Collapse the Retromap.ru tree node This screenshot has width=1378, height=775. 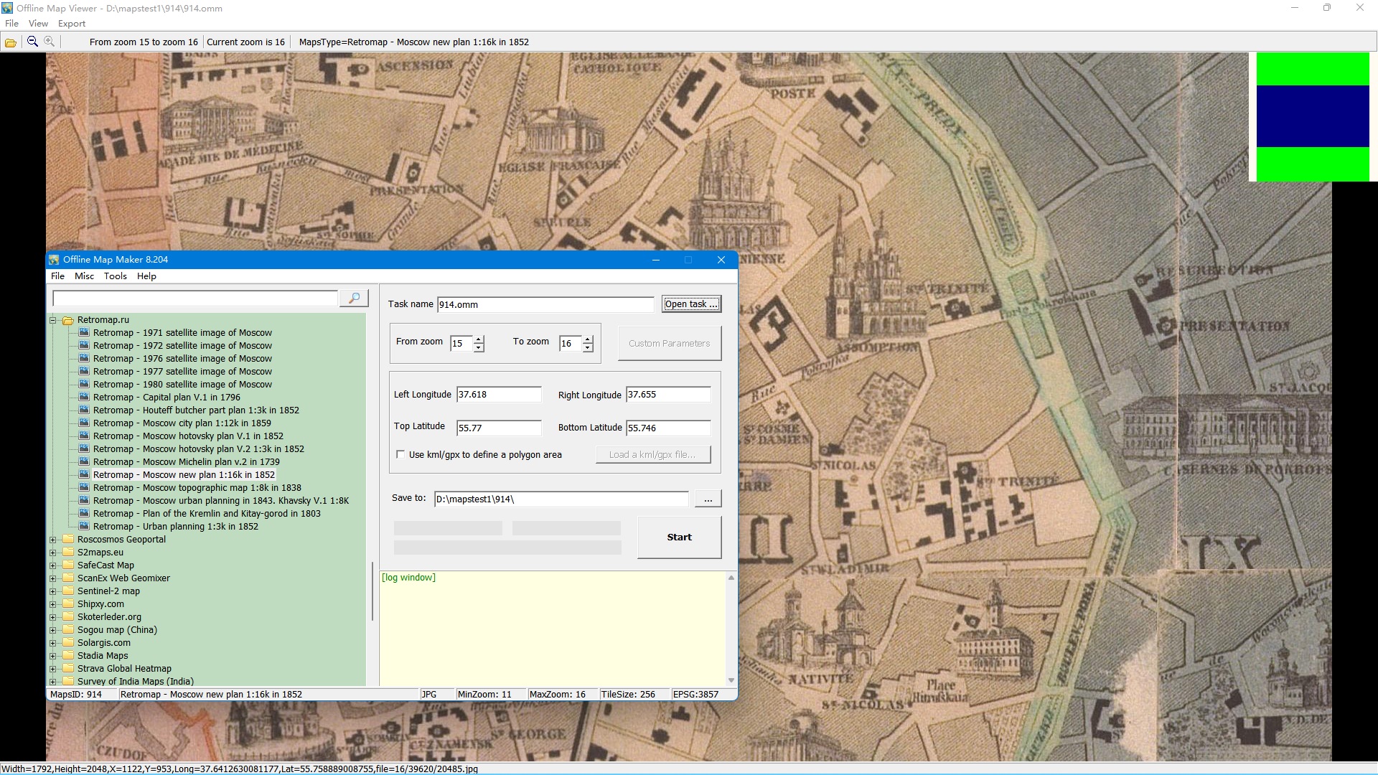52,320
